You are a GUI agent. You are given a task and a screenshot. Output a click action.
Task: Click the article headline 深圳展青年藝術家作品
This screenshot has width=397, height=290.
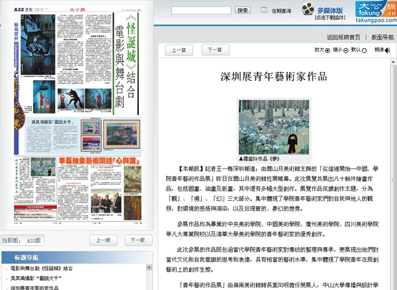274,77
